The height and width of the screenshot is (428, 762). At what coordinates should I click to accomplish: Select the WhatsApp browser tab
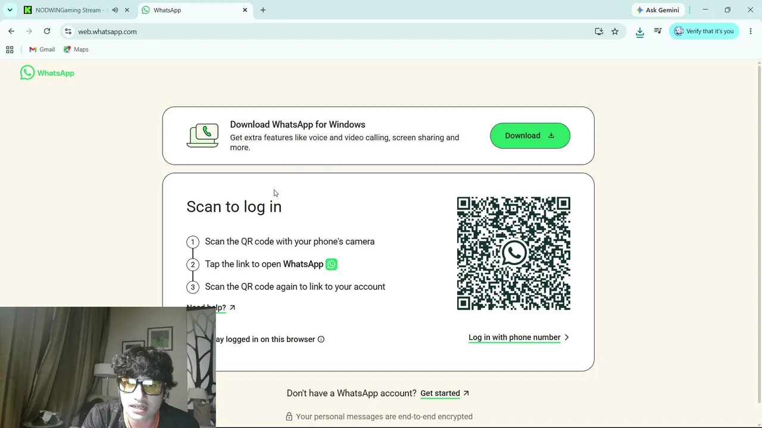pyautogui.click(x=195, y=10)
